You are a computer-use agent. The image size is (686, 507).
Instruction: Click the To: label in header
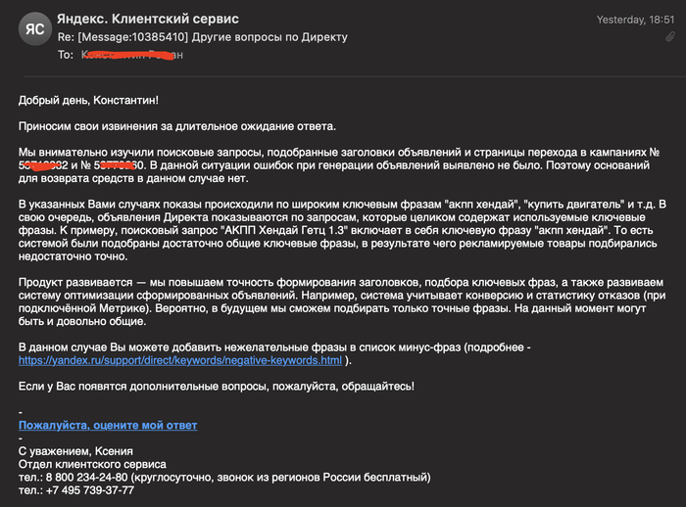(x=66, y=55)
